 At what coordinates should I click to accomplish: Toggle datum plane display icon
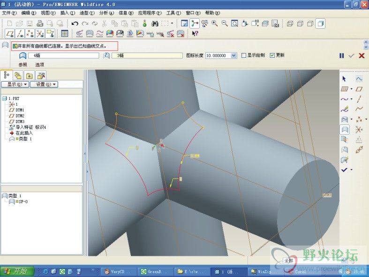[x=10, y=33]
